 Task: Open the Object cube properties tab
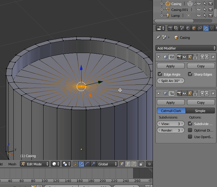pyautogui.click(x=194, y=28)
